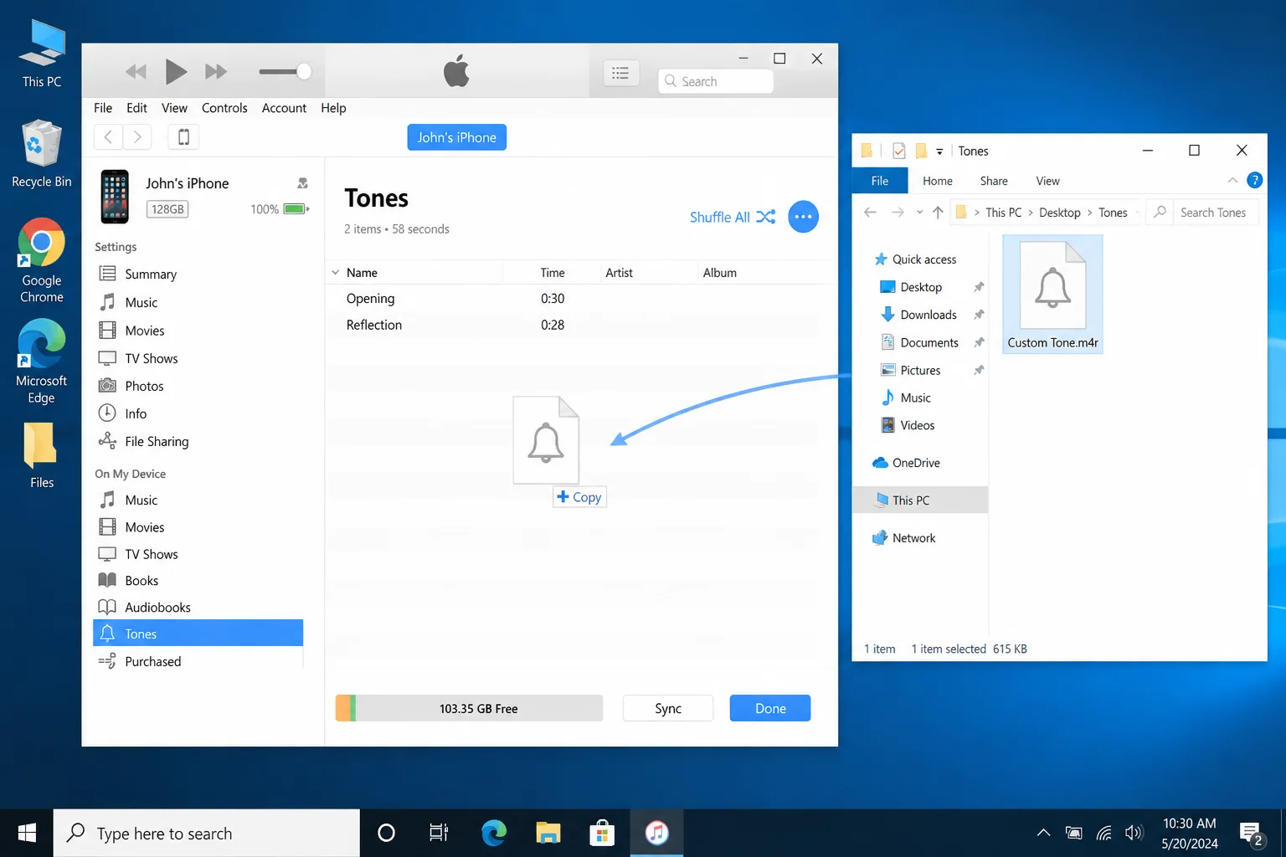Open Network in Explorer navigation pane
1286x857 pixels.
904,538
